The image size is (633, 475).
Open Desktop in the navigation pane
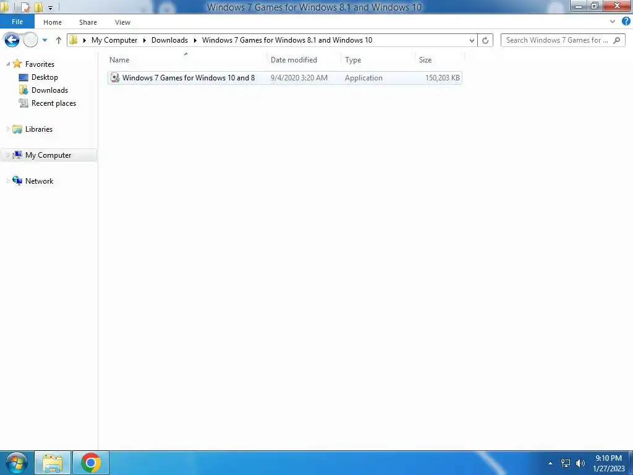click(45, 77)
